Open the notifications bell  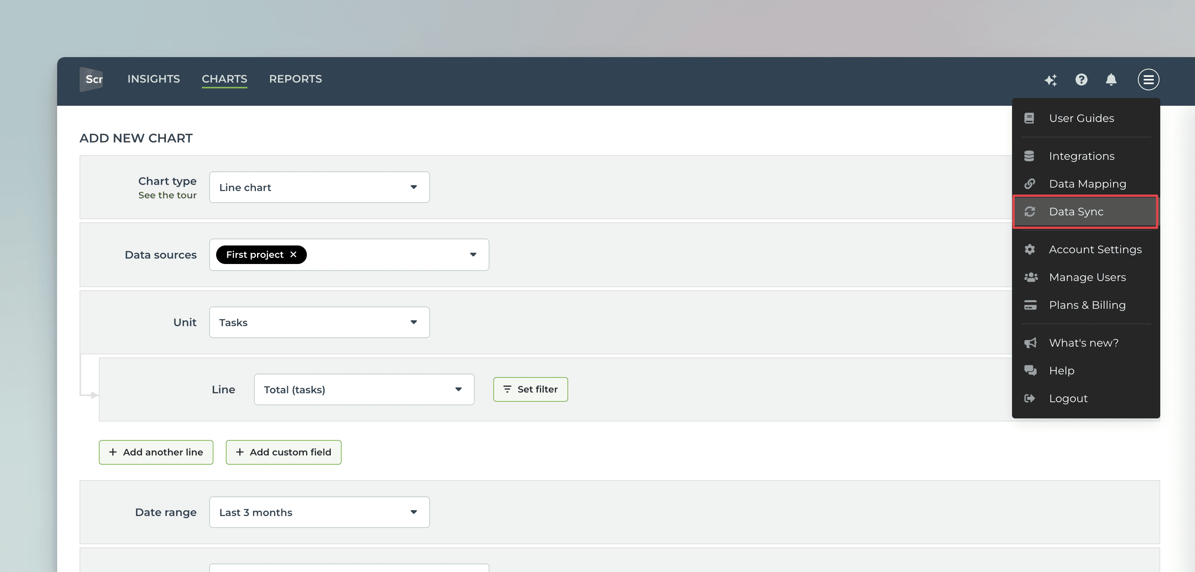pyautogui.click(x=1110, y=80)
